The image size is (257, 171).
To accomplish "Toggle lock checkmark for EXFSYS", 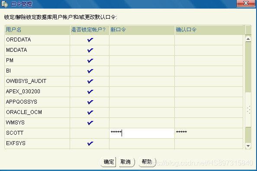I will point(90,143).
